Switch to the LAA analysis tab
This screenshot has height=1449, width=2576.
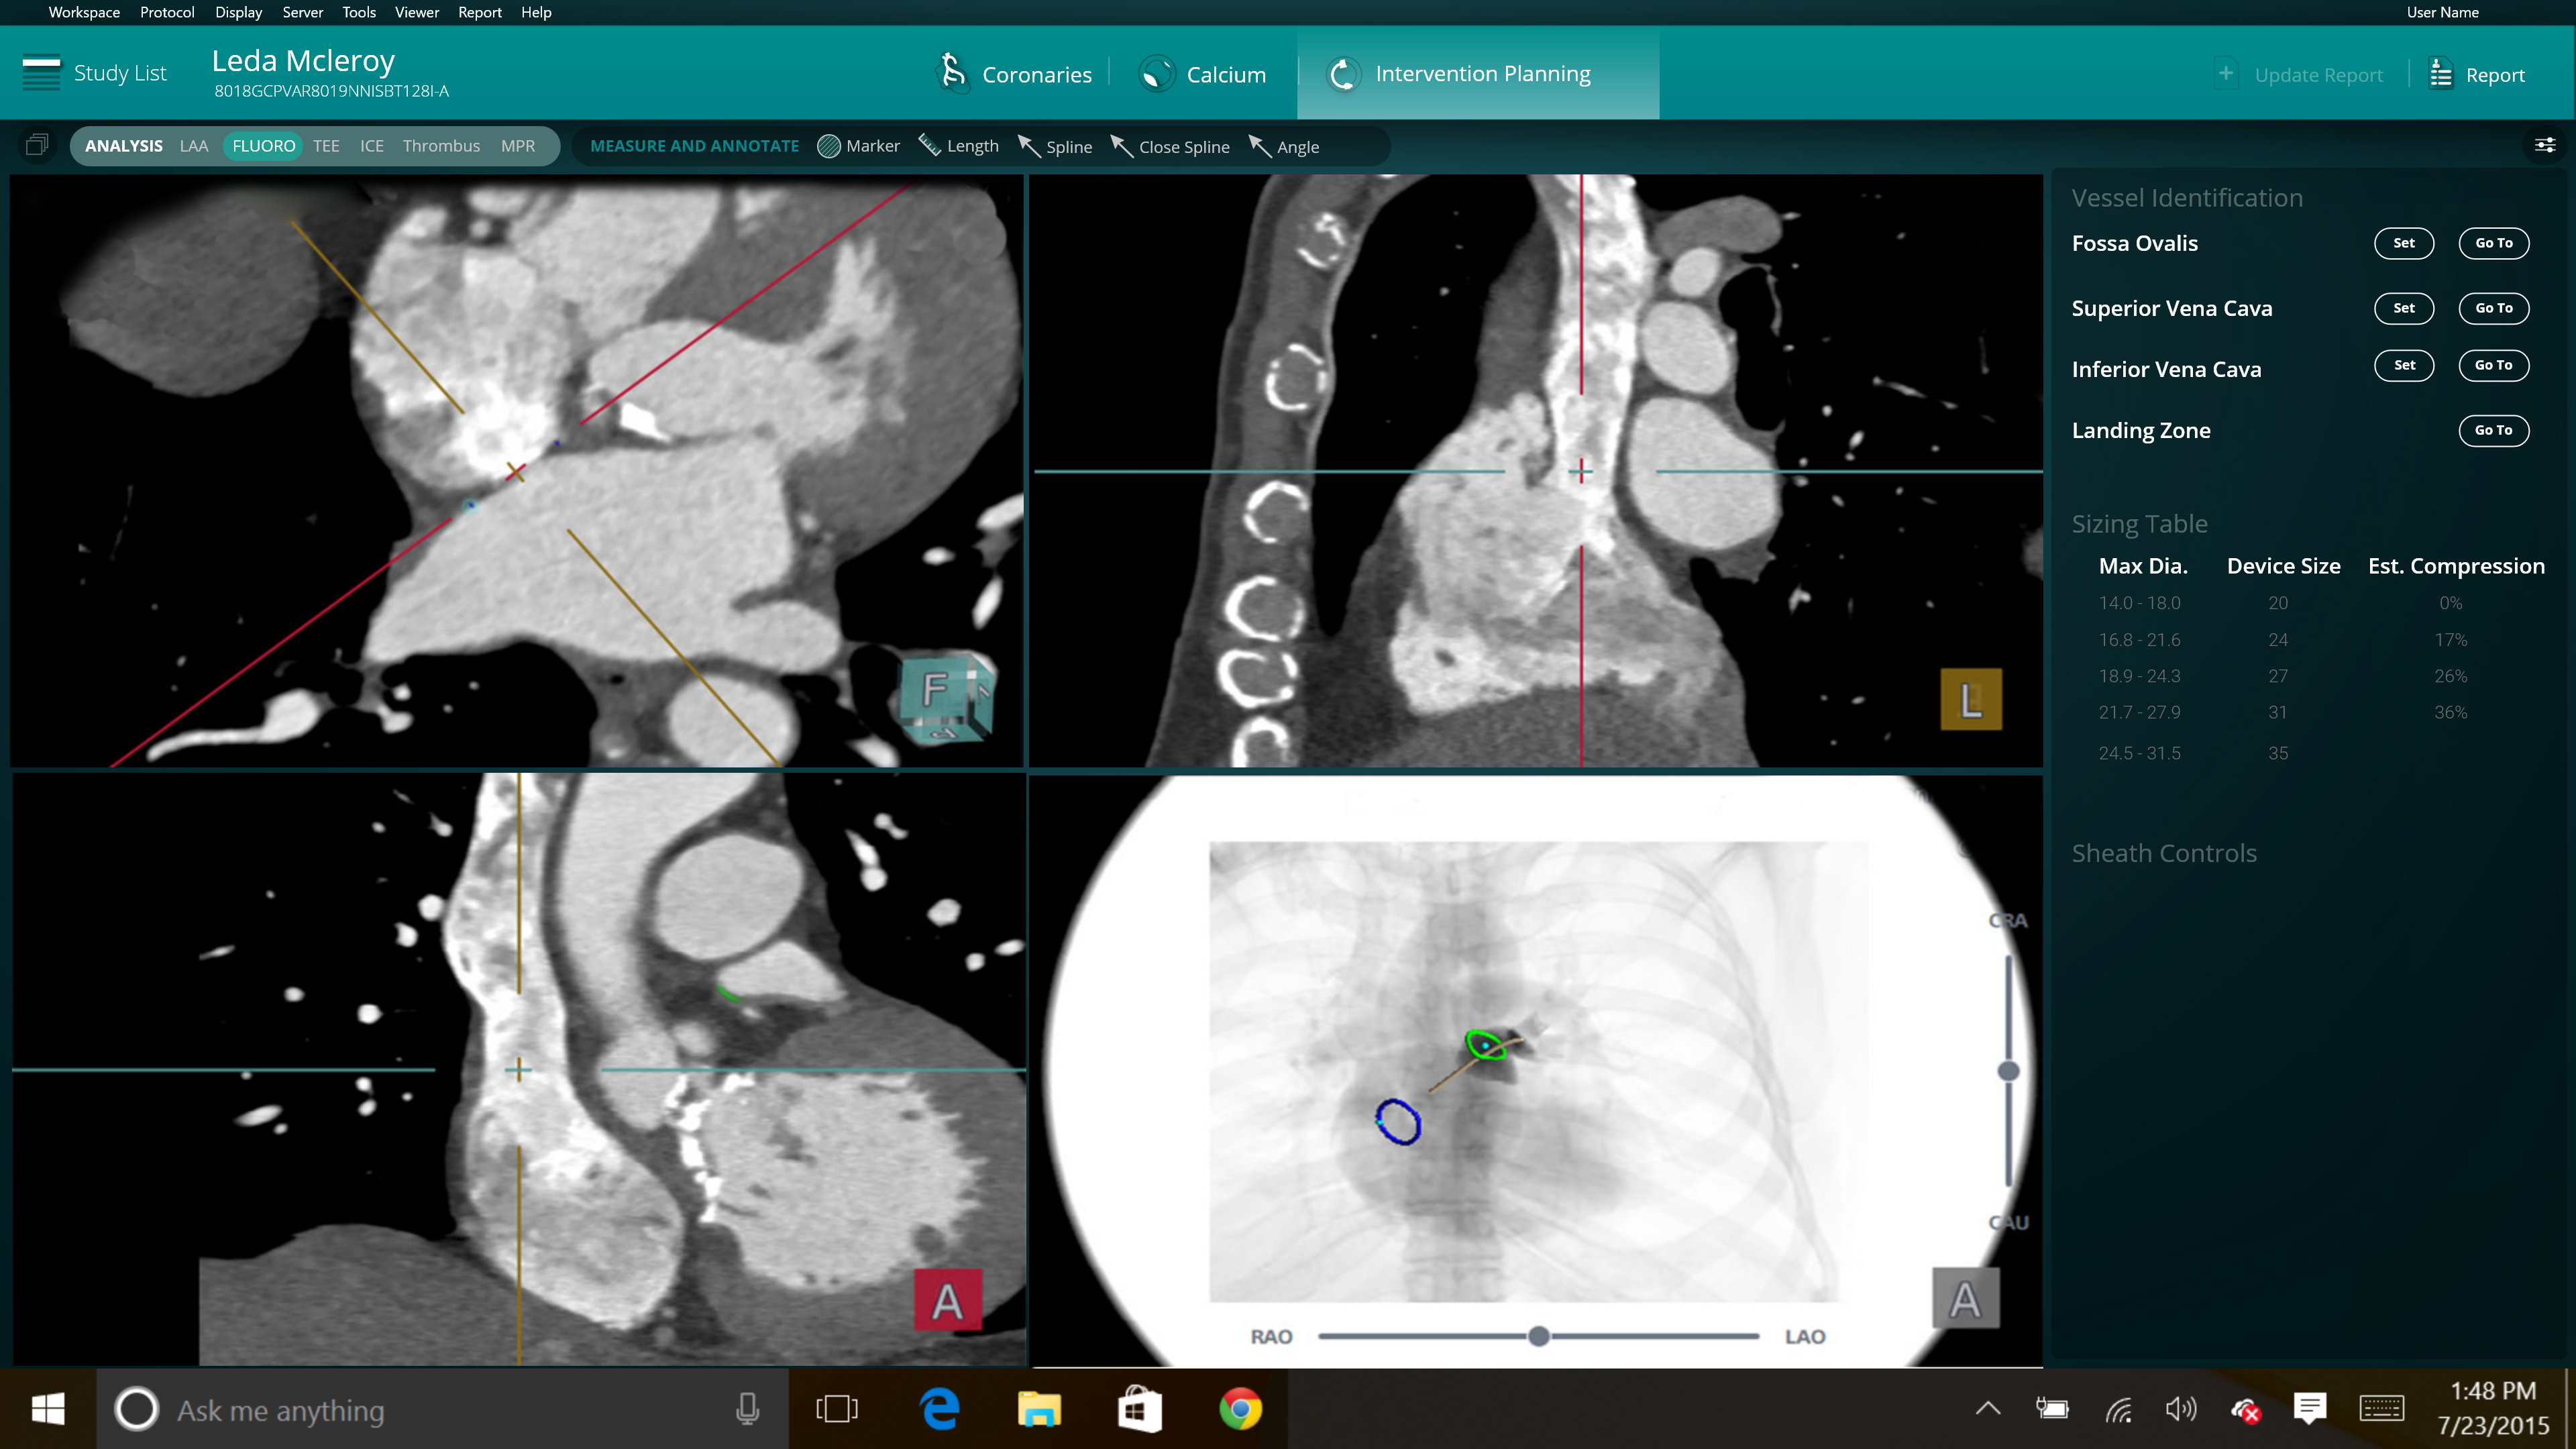pos(194,146)
